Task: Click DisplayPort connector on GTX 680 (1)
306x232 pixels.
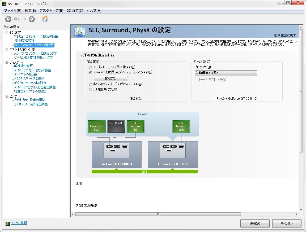Action: pos(113,150)
